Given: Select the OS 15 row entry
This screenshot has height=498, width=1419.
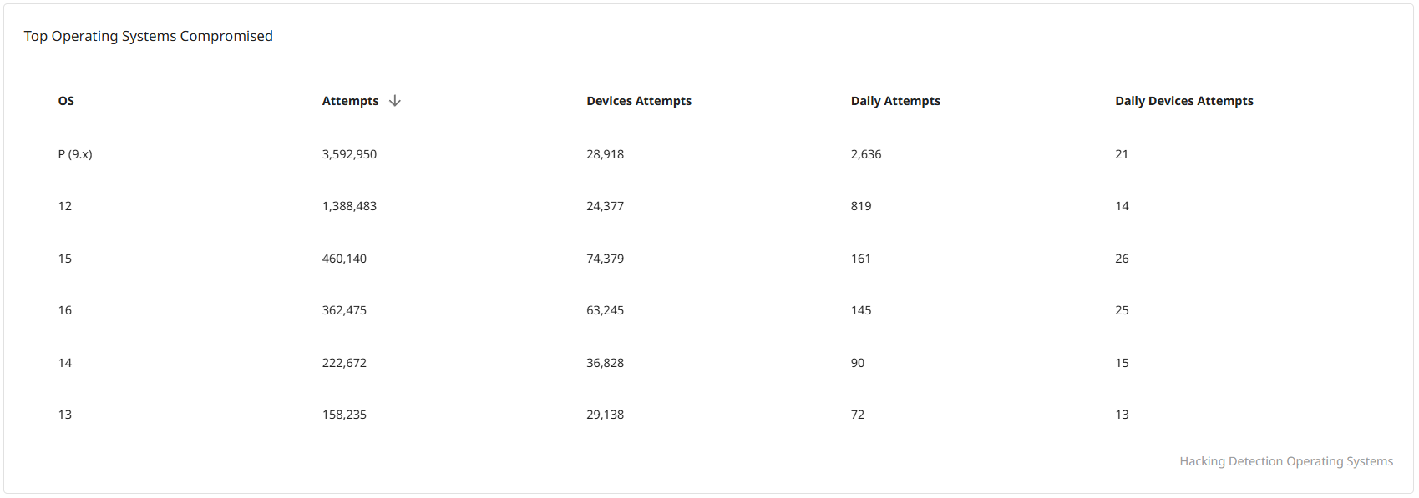Looking at the screenshot, I should 65,259.
